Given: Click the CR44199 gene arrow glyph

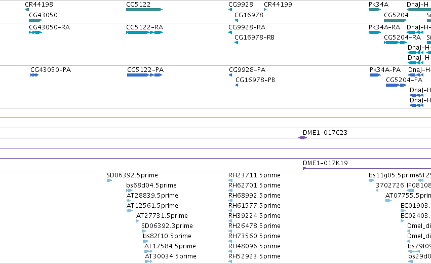Looking at the screenshot, I should coord(265,10).
